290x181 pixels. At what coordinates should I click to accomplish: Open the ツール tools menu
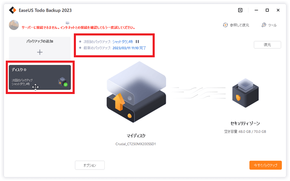[x=269, y=25]
